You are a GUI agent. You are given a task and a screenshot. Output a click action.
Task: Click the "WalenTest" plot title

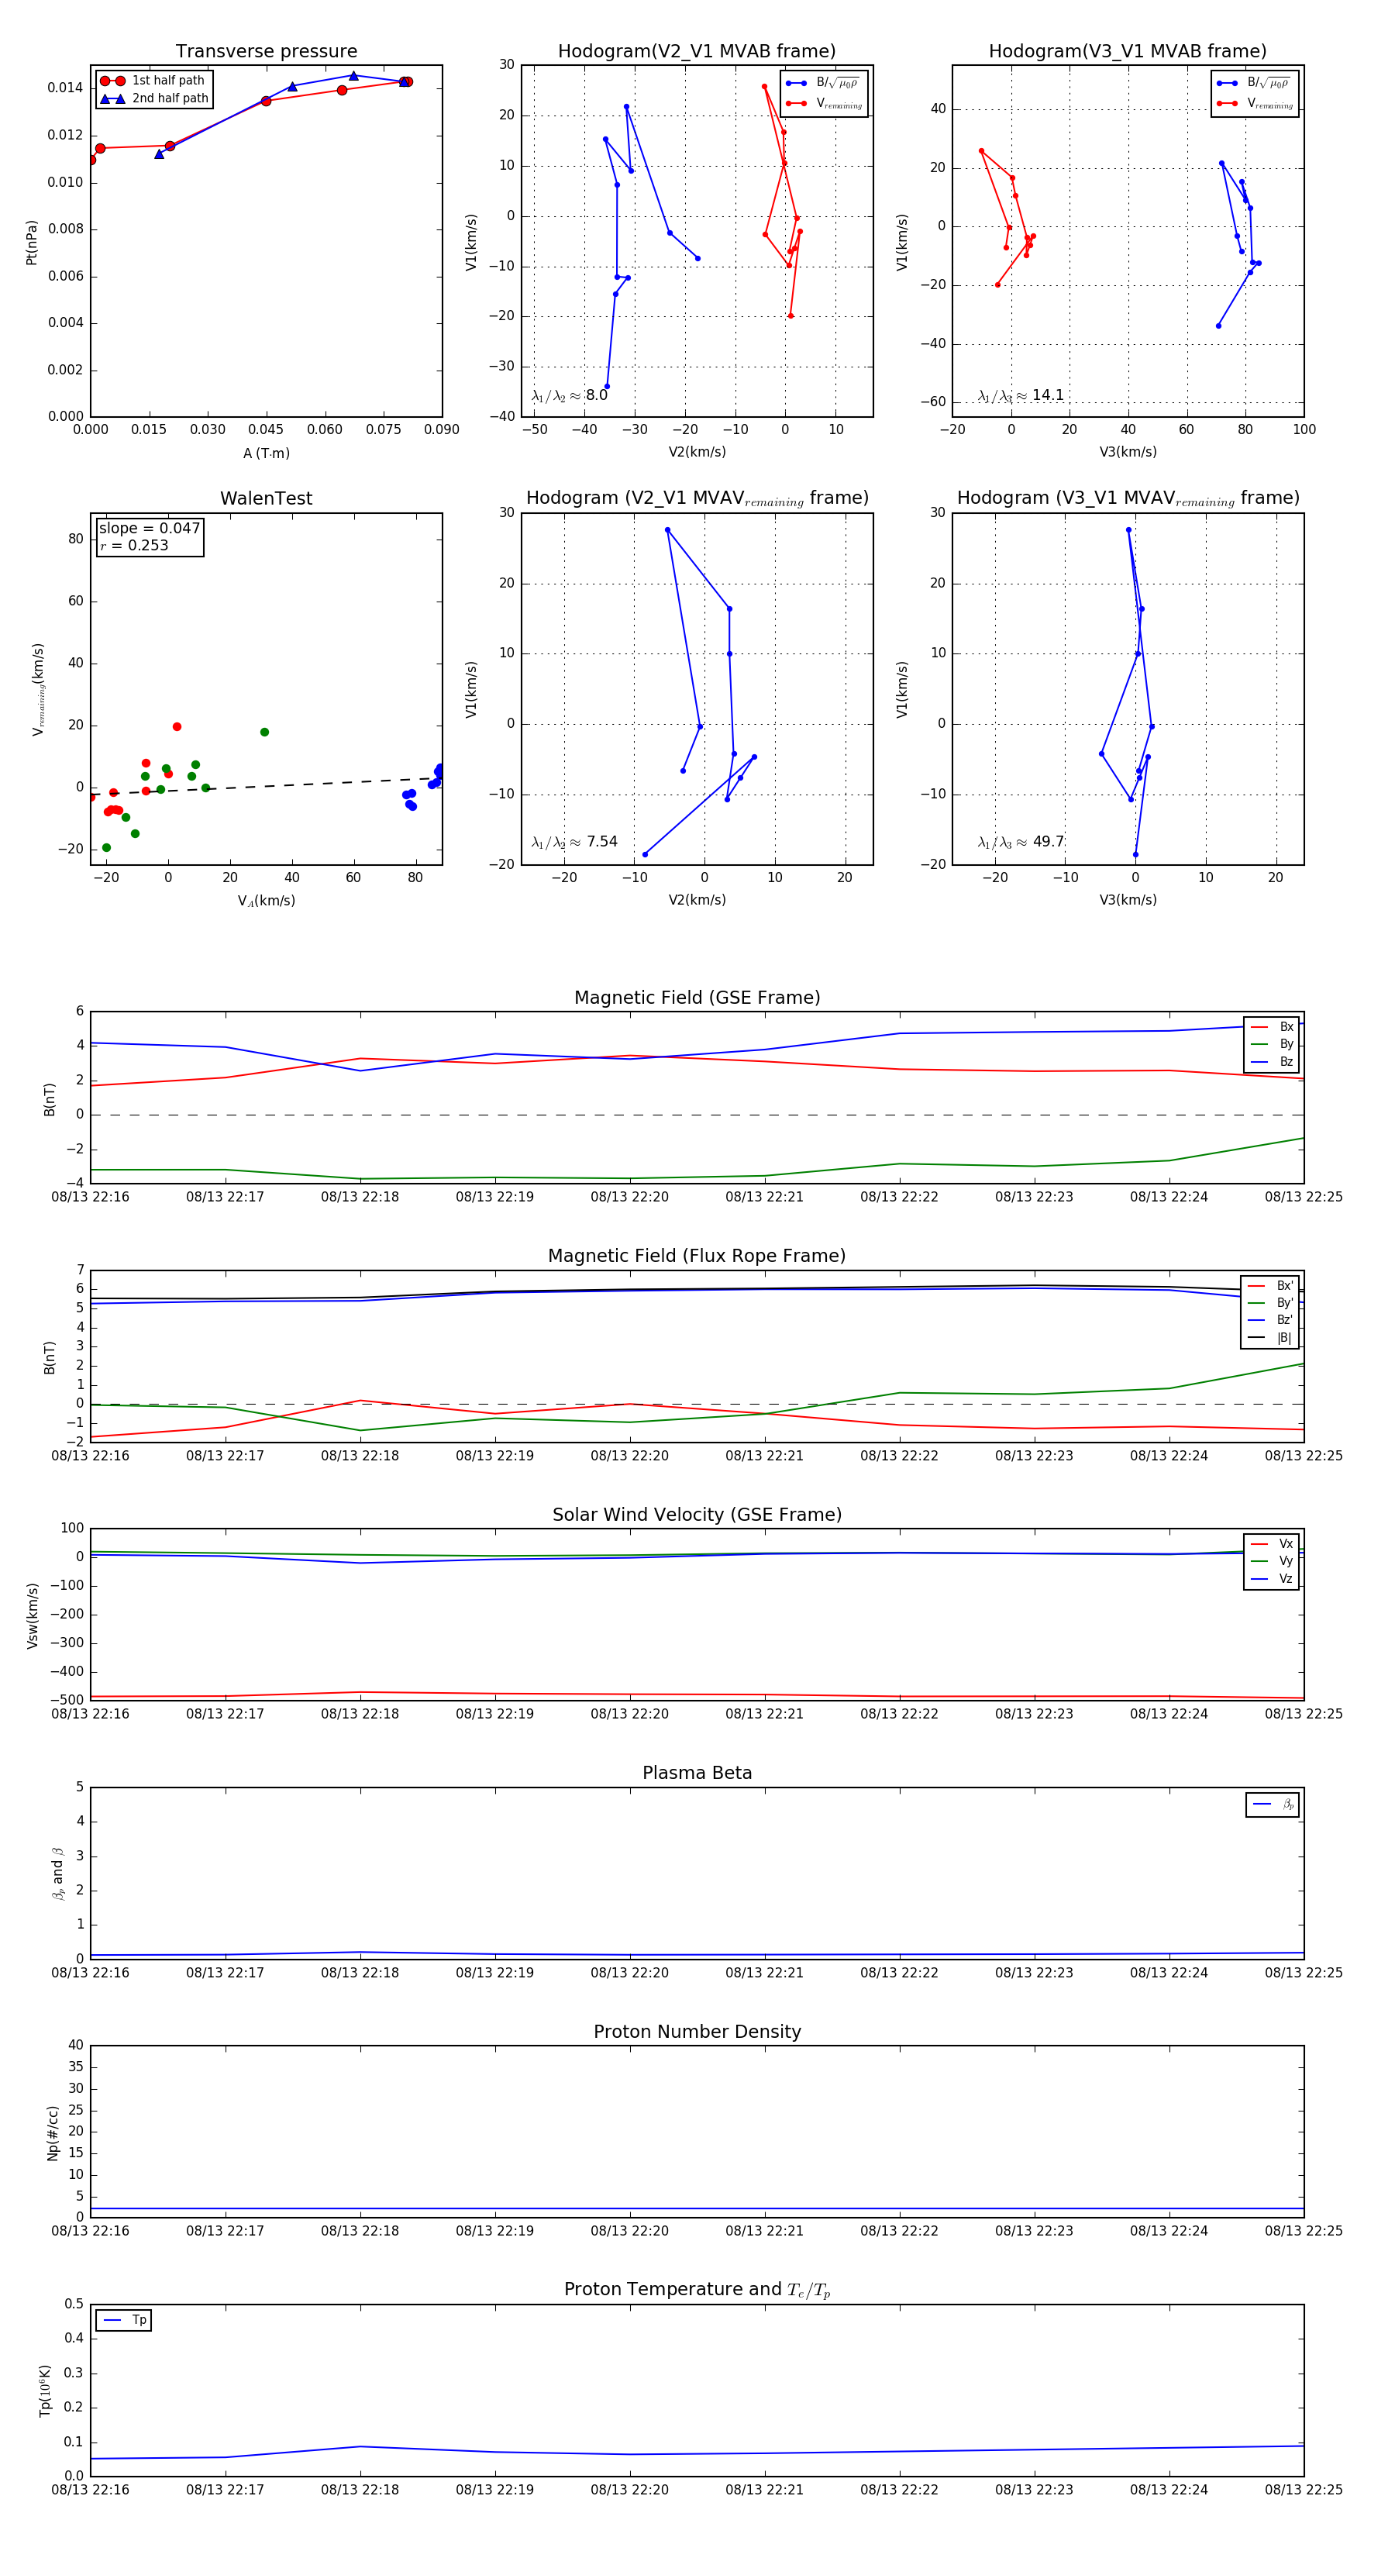click(x=266, y=498)
